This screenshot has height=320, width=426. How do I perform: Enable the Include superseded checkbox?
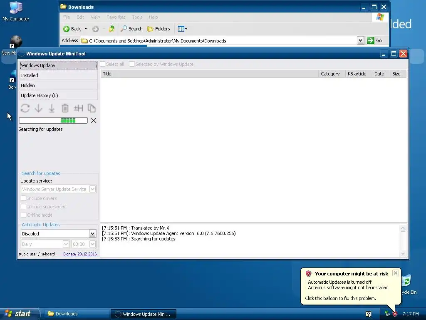coord(24,207)
